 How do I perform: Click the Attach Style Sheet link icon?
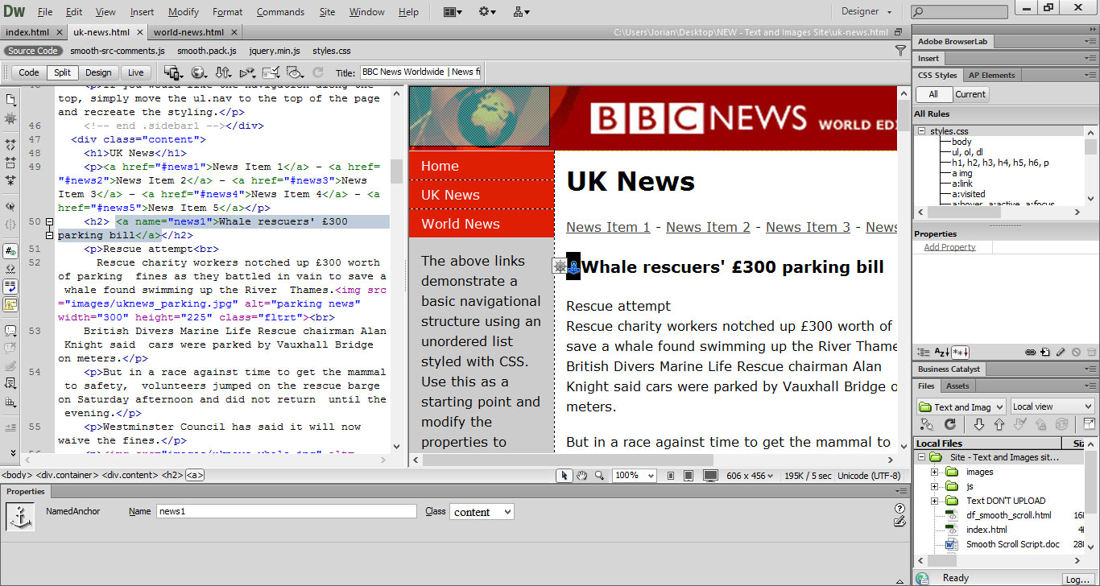[x=1030, y=353]
